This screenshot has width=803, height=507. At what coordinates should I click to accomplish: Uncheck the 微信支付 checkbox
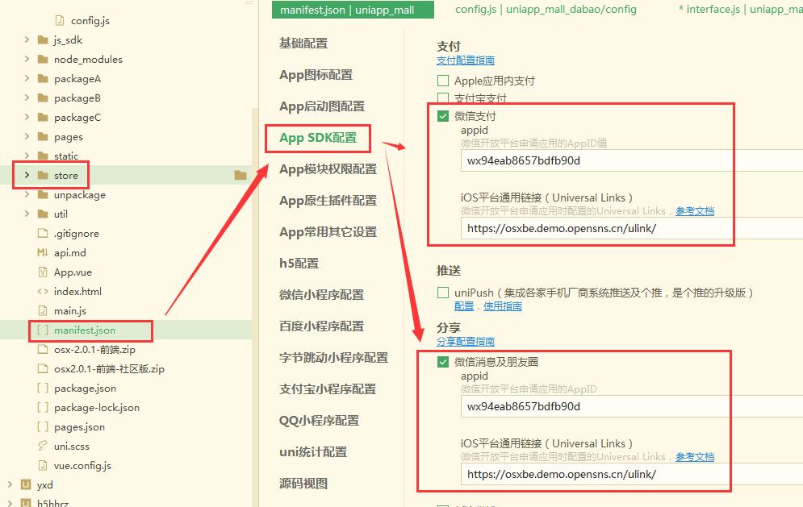(x=443, y=116)
